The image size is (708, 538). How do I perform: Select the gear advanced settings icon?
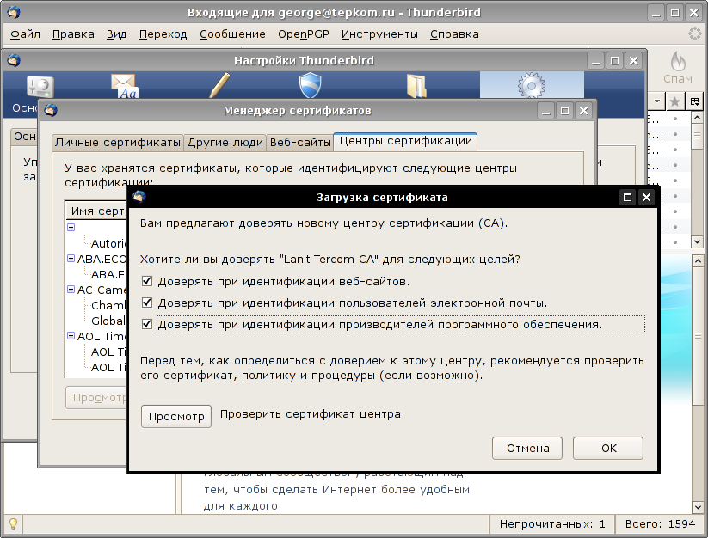[x=532, y=85]
